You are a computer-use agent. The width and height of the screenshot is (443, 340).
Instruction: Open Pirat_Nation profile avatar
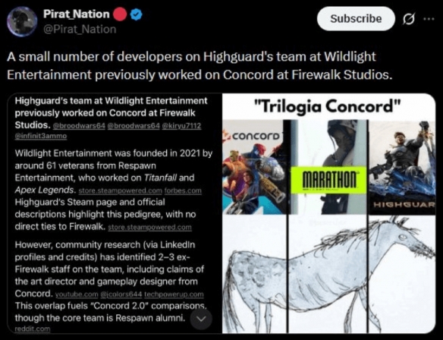coord(22,22)
